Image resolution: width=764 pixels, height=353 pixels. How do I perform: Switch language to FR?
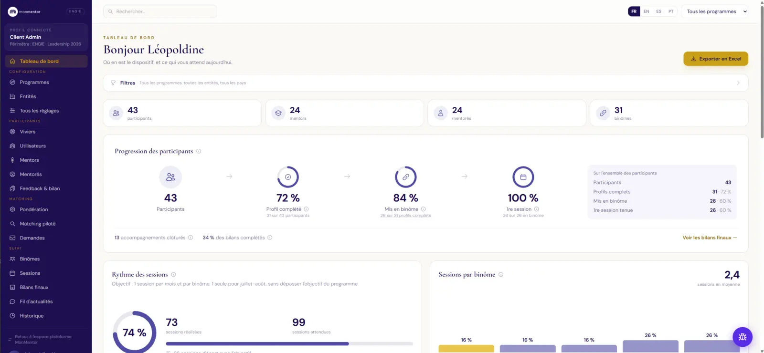(634, 11)
